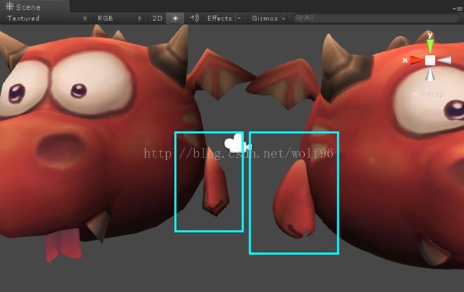464x292 pixels.
Task: Select the camera gizmo icon
Action: click(x=237, y=144)
